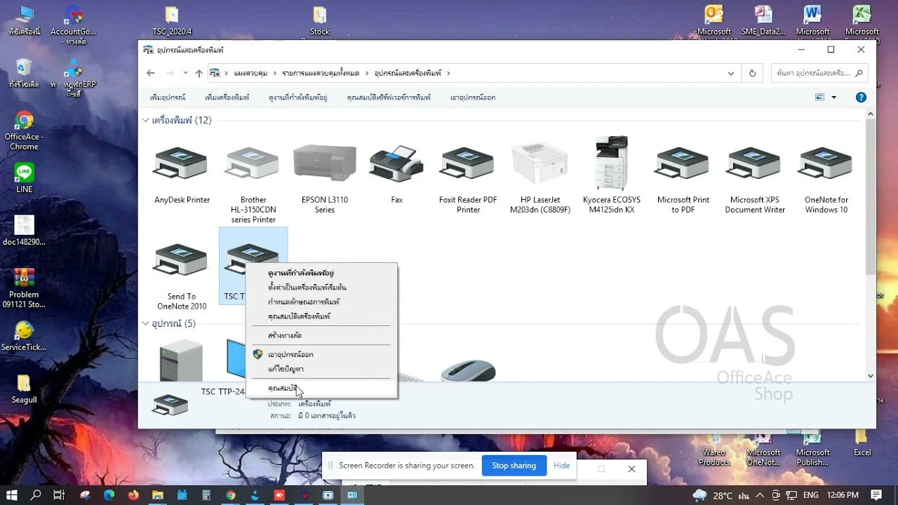Open the notification center icon
Image resolution: width=898 pixels, height=505 pixels.
pyautogui.click(x=876, y=495)
